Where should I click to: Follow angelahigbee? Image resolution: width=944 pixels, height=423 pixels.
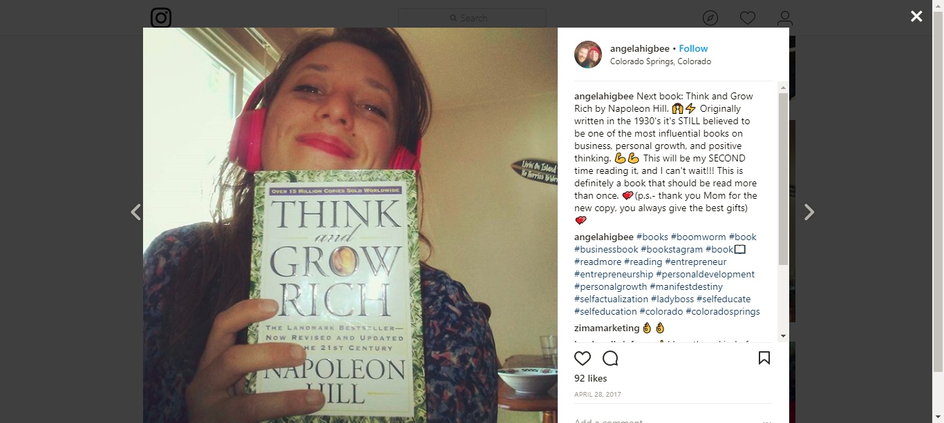point(693,48)
